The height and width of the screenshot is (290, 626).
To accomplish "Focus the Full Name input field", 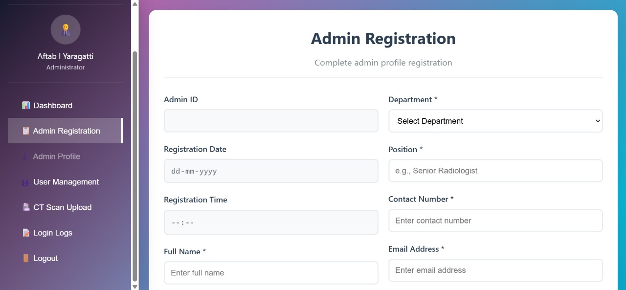I will click(x=271, y=273).
